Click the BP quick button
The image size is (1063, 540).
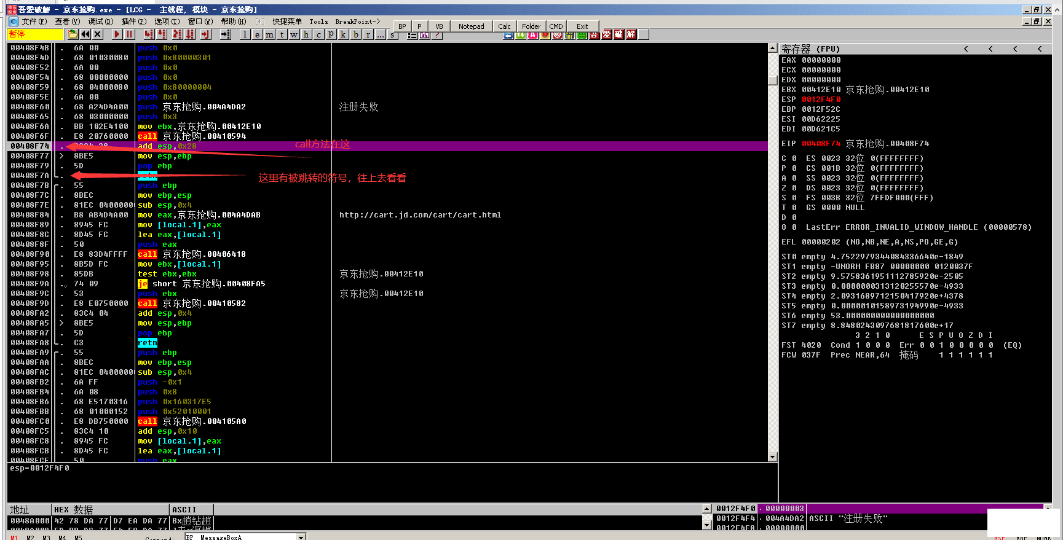click(x=402, y=26)
